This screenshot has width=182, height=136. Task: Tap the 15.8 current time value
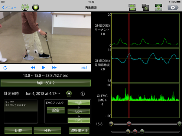99,124
